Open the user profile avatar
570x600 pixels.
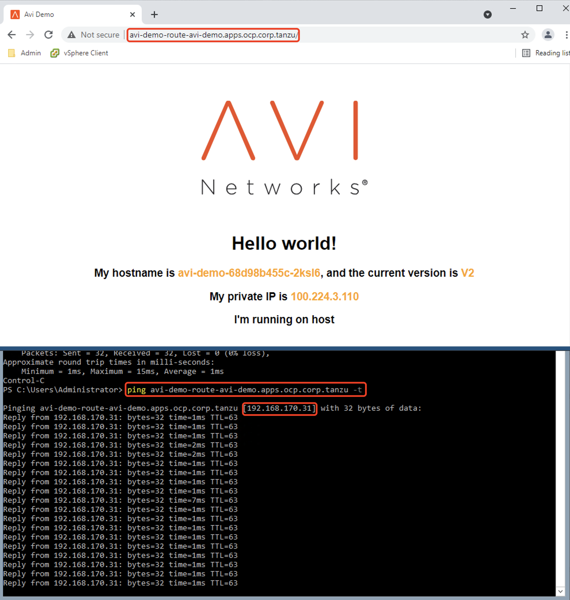coord(548,35)
